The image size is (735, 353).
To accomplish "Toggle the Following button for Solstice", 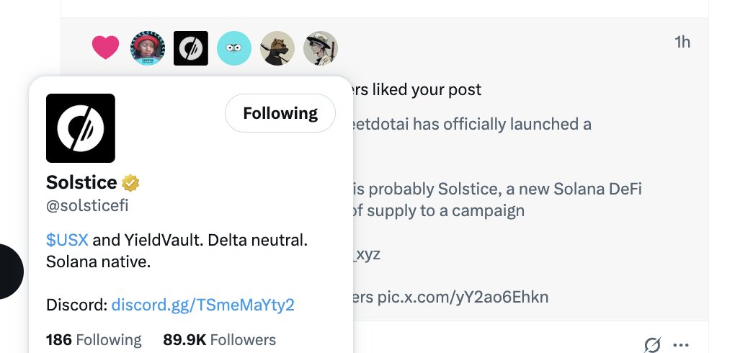I will coord(280,113).
